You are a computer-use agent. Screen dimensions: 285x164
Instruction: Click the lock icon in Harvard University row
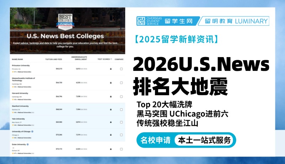tap(111, 97)
